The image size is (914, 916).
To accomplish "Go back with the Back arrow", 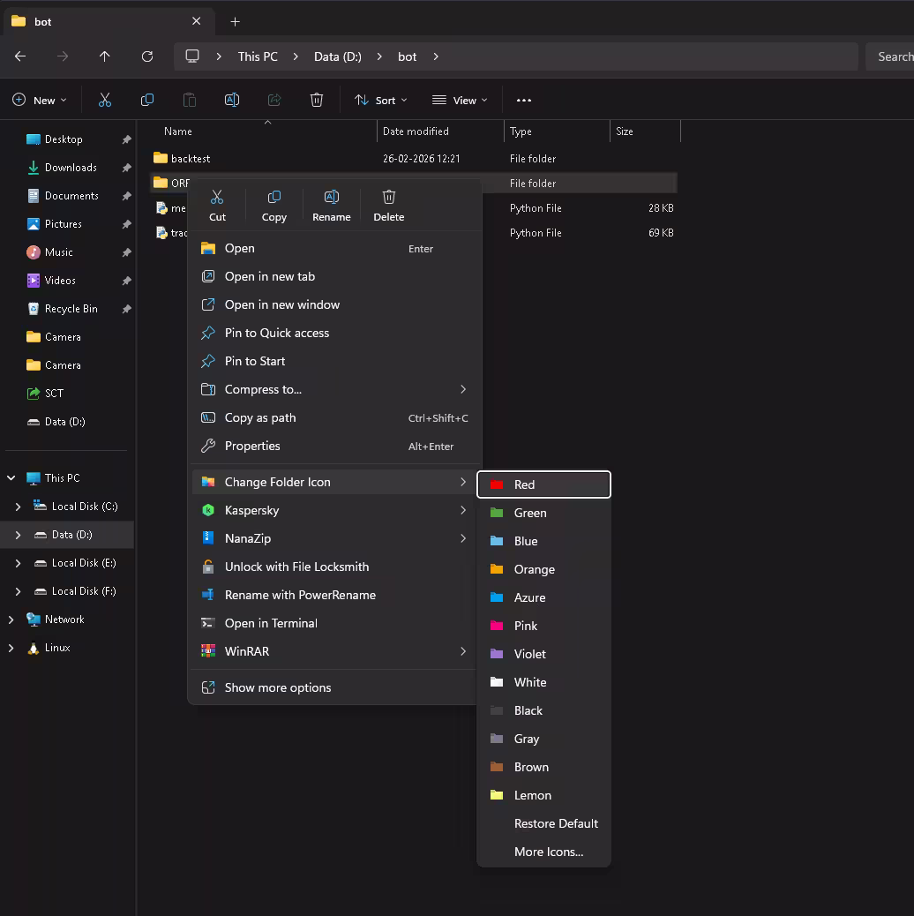I will pos(20,56).
